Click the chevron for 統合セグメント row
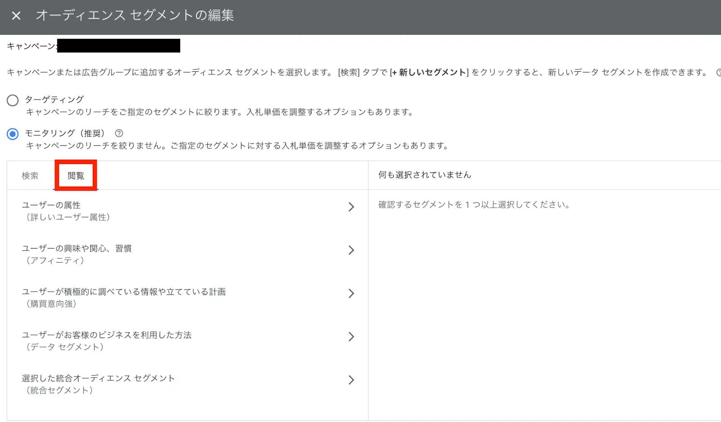The image size is (721, 422). (x=352, y=380)
